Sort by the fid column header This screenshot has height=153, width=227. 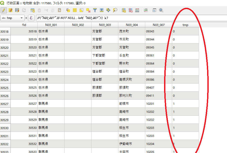(x=24, y=25)
